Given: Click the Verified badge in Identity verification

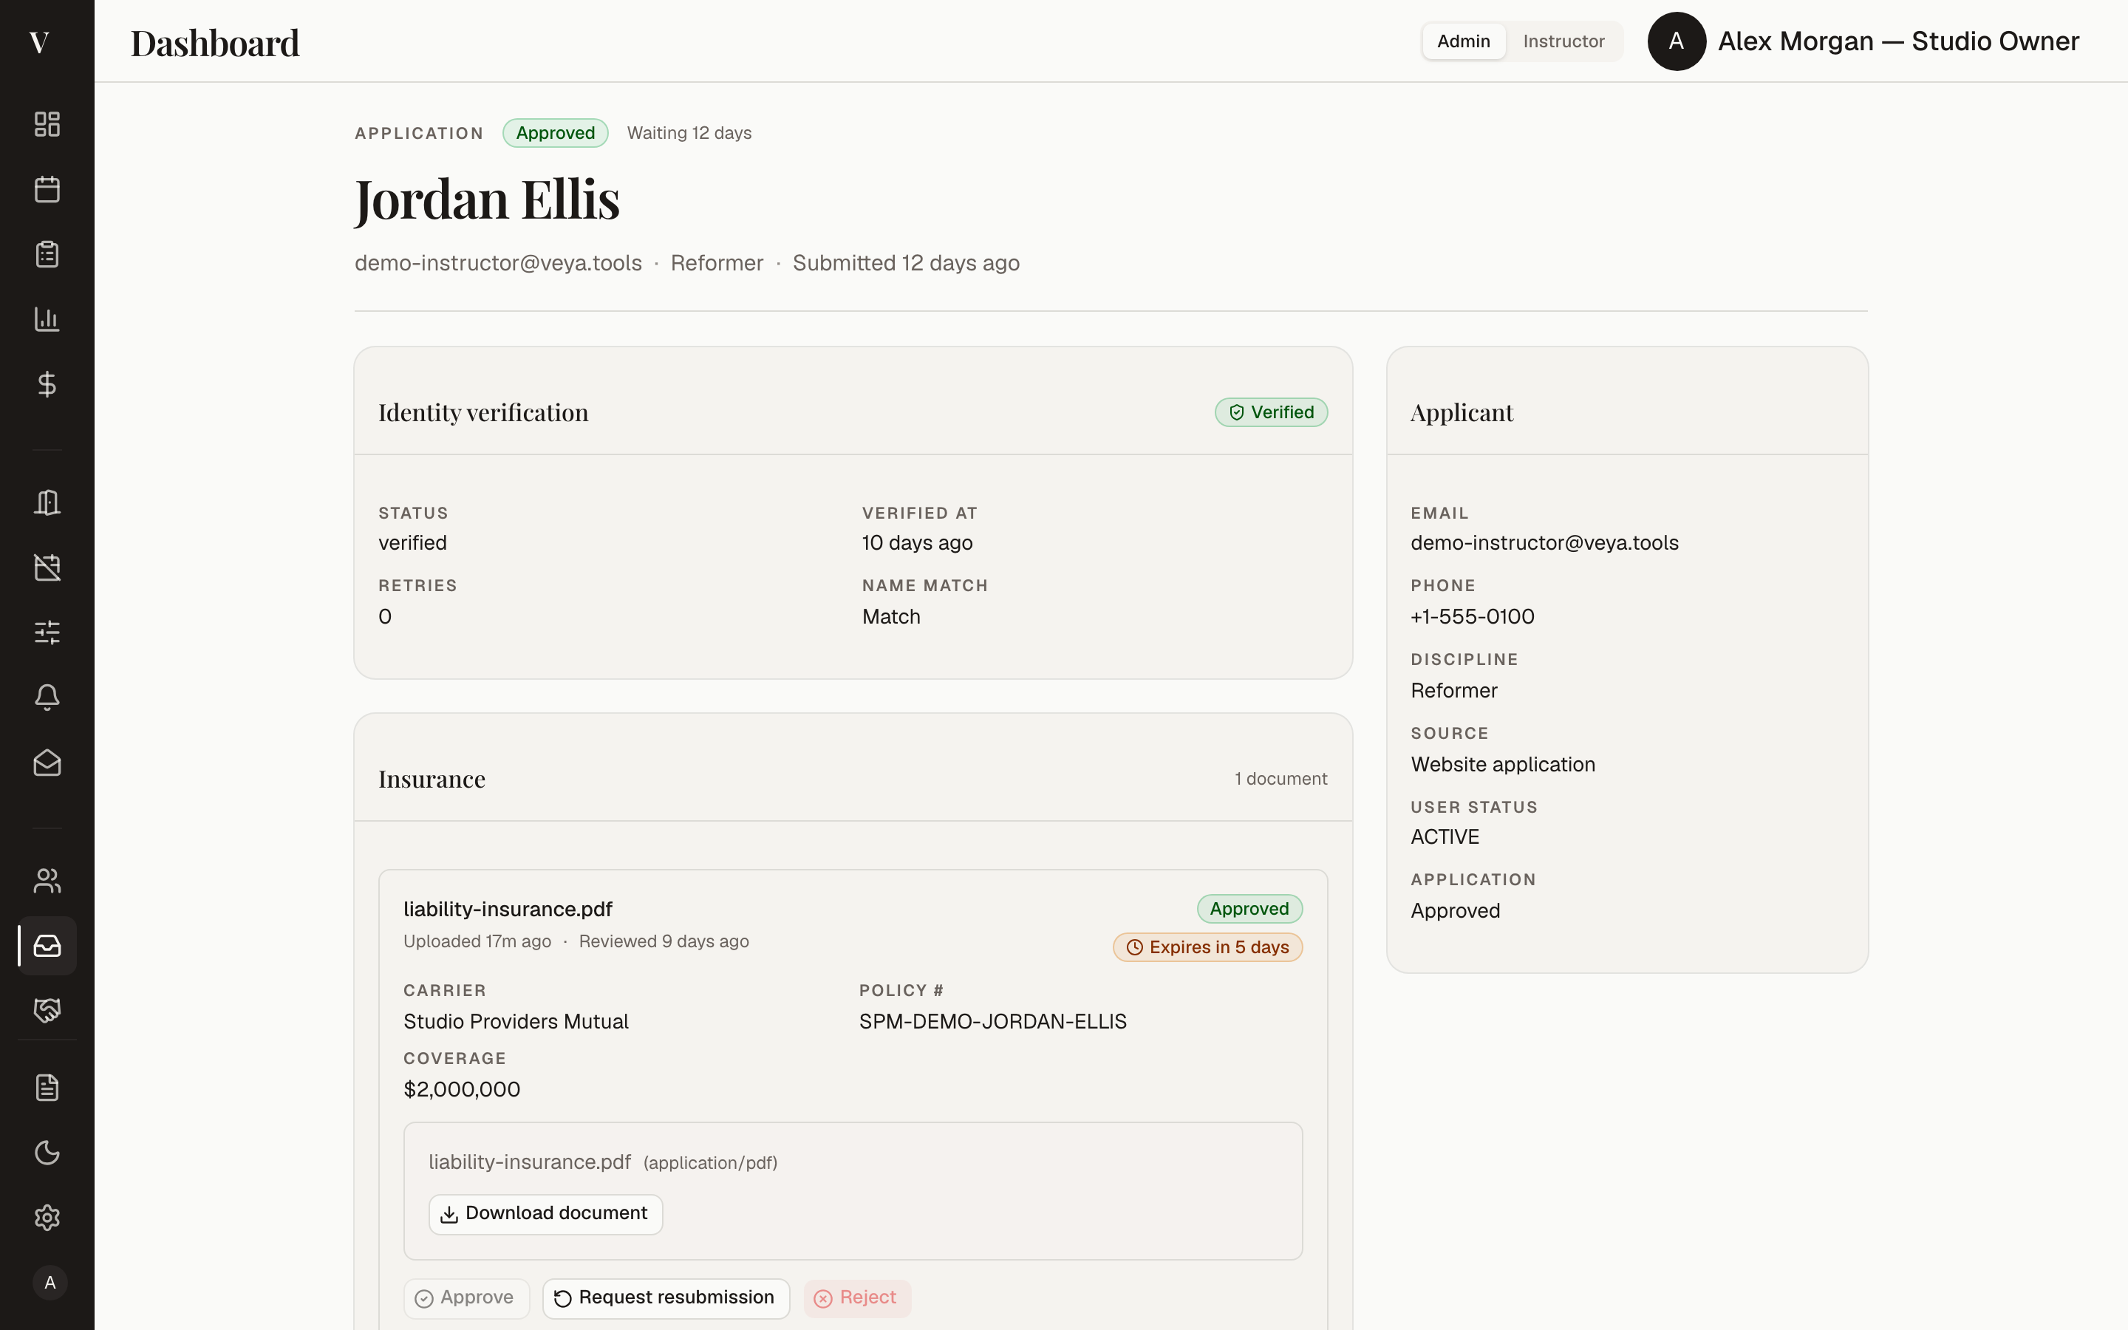Looking at the screenshot, I should pos(1271,412).
